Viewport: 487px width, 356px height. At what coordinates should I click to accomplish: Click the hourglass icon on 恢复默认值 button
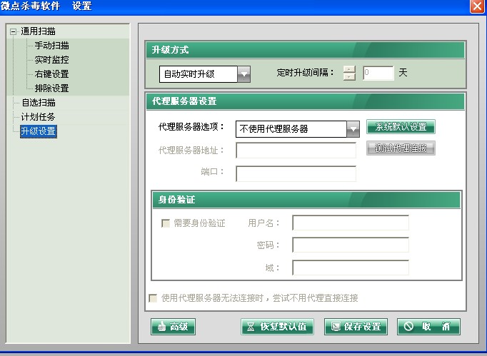coord(251,327)
